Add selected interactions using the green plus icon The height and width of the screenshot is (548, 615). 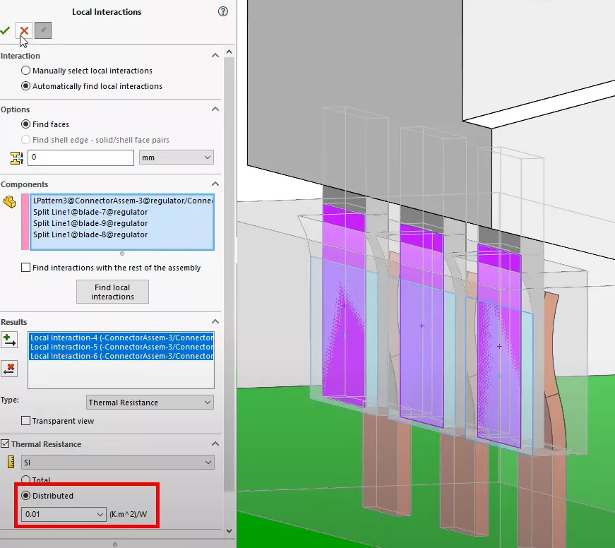click(11, 340)
